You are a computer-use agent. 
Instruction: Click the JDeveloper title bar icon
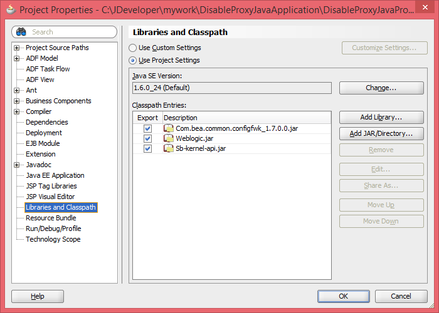(11, 9)
